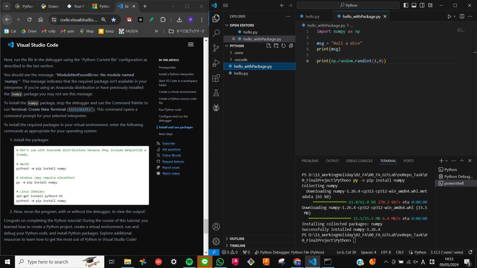The image size is (477, 268).
Task: Split the editor to the right
Action: click(462, 16)
